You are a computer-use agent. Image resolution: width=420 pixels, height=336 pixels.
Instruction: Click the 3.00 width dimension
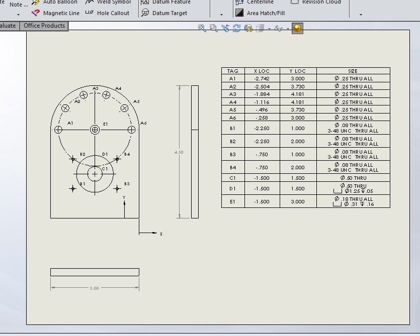pos(94,288)
